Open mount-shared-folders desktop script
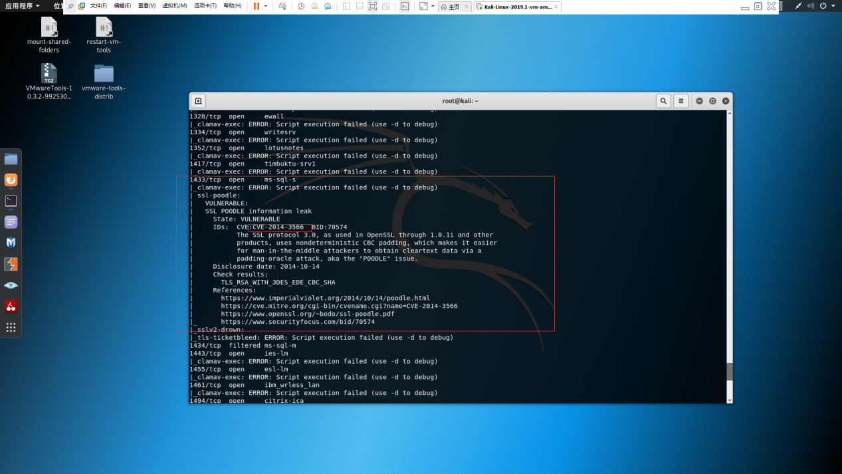This screenshot has height=474, width=842. (x=49, y=36)
